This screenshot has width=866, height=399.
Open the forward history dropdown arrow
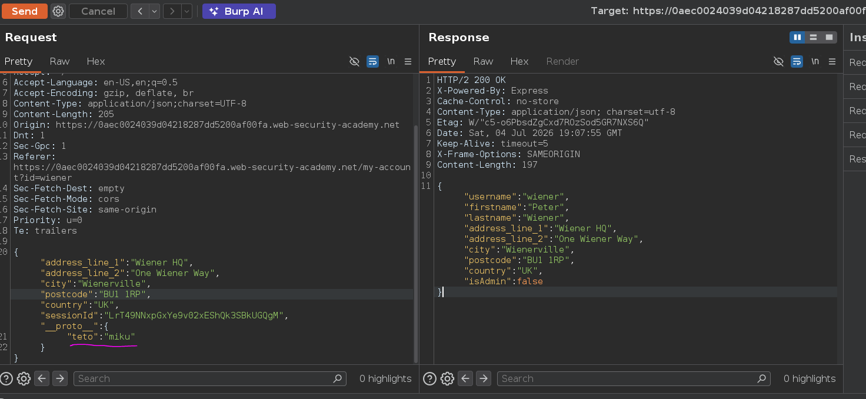pos(186,11)
